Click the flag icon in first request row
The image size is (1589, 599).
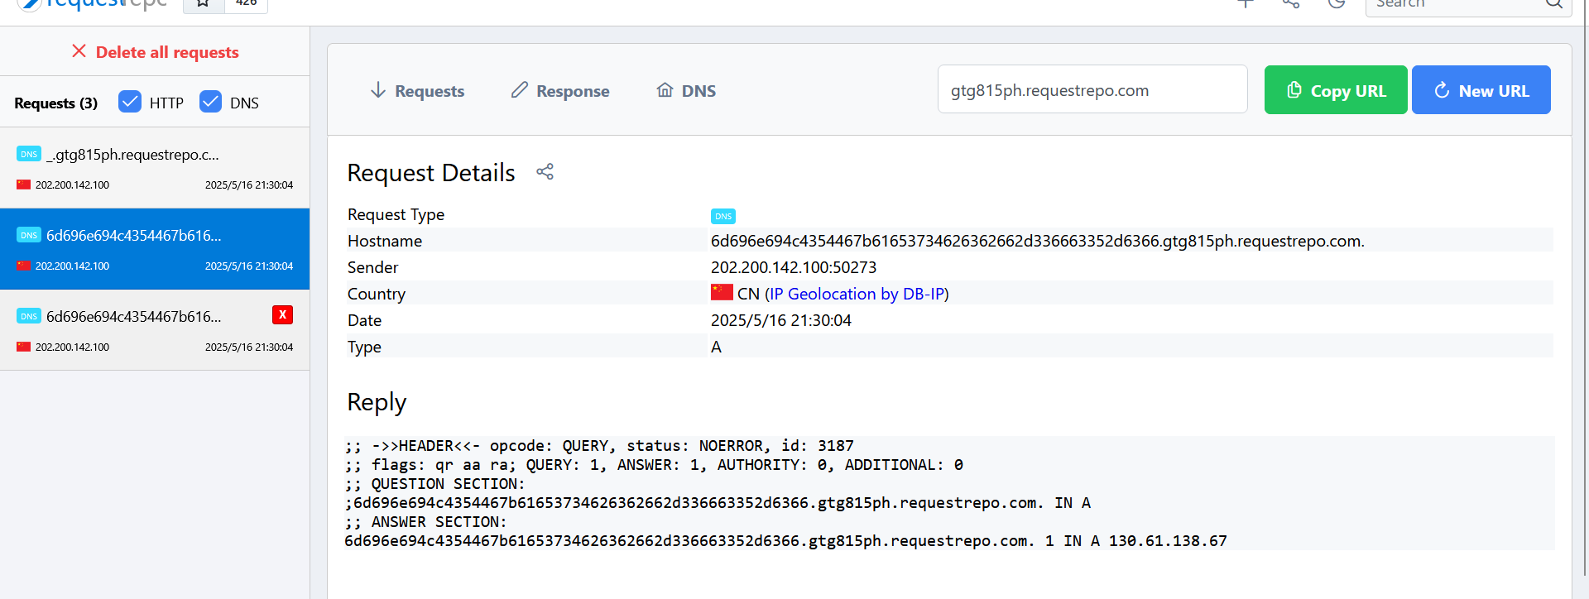23,184
